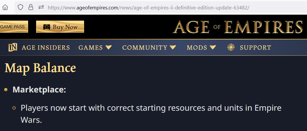Click the Buy Now button text

[65, 27]
